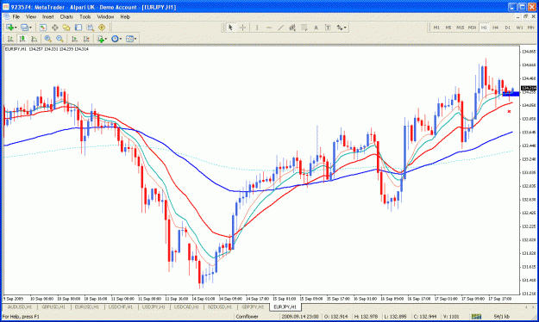
Task: Open the Templates toolbar icon
Action: pos(129,39)
